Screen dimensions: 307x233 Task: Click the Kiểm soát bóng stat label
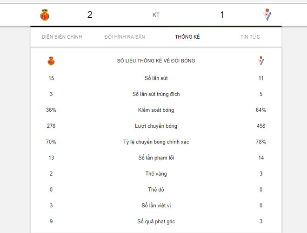point(156,110)
